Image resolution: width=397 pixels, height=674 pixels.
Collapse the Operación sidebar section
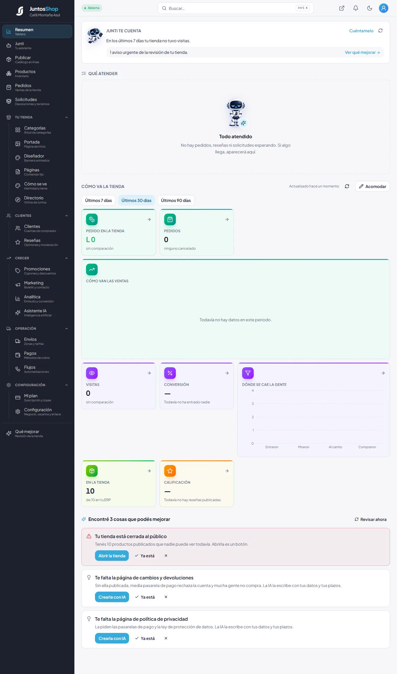(x=66, y=329)
